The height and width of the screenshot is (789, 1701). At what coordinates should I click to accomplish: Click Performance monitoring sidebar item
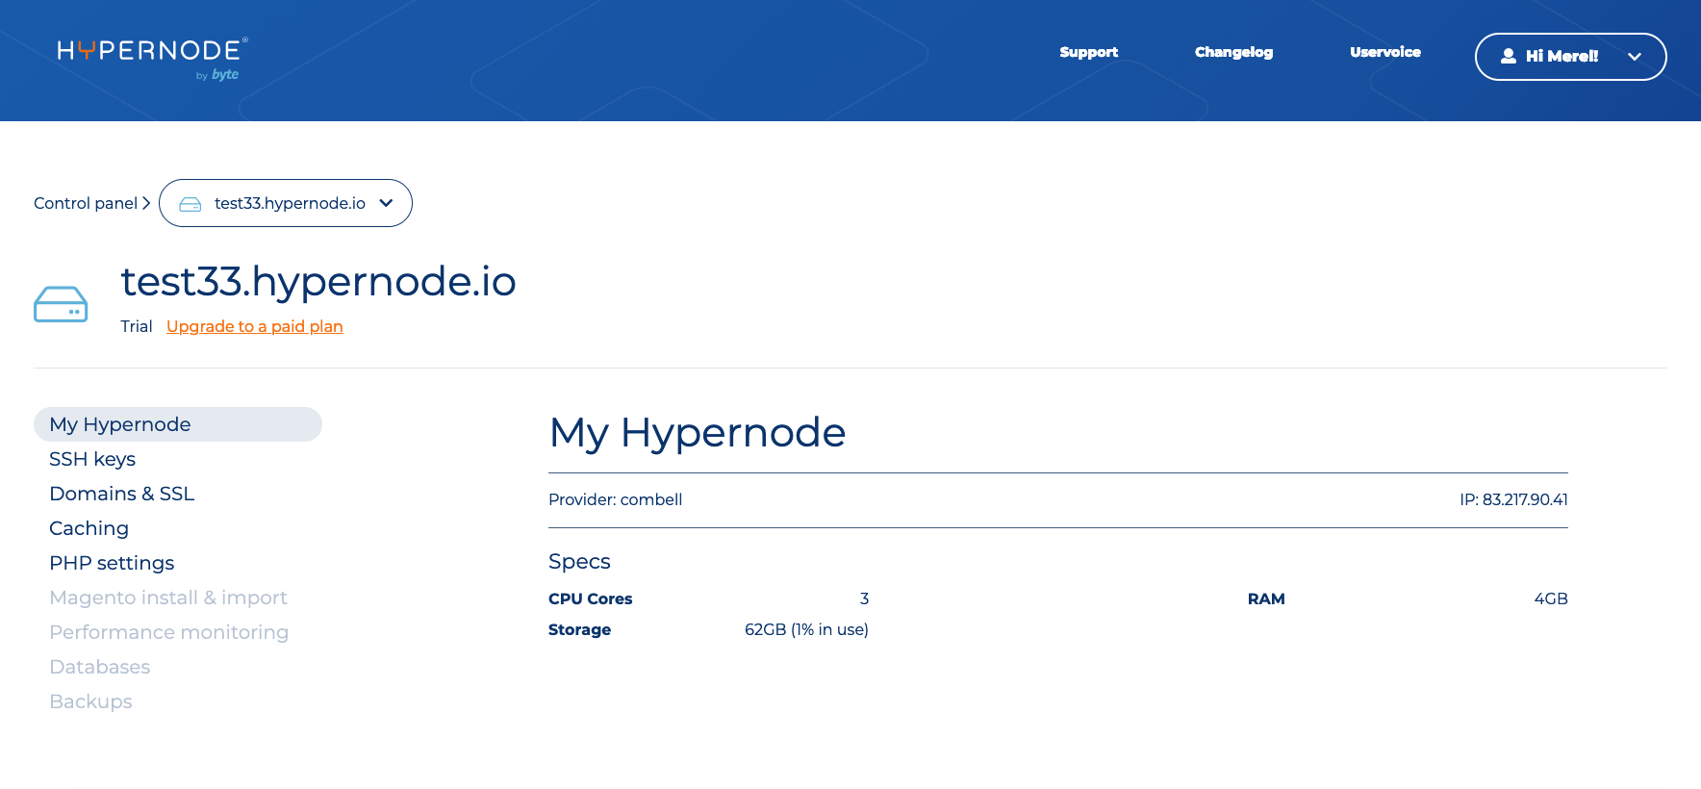click(169, 632)
